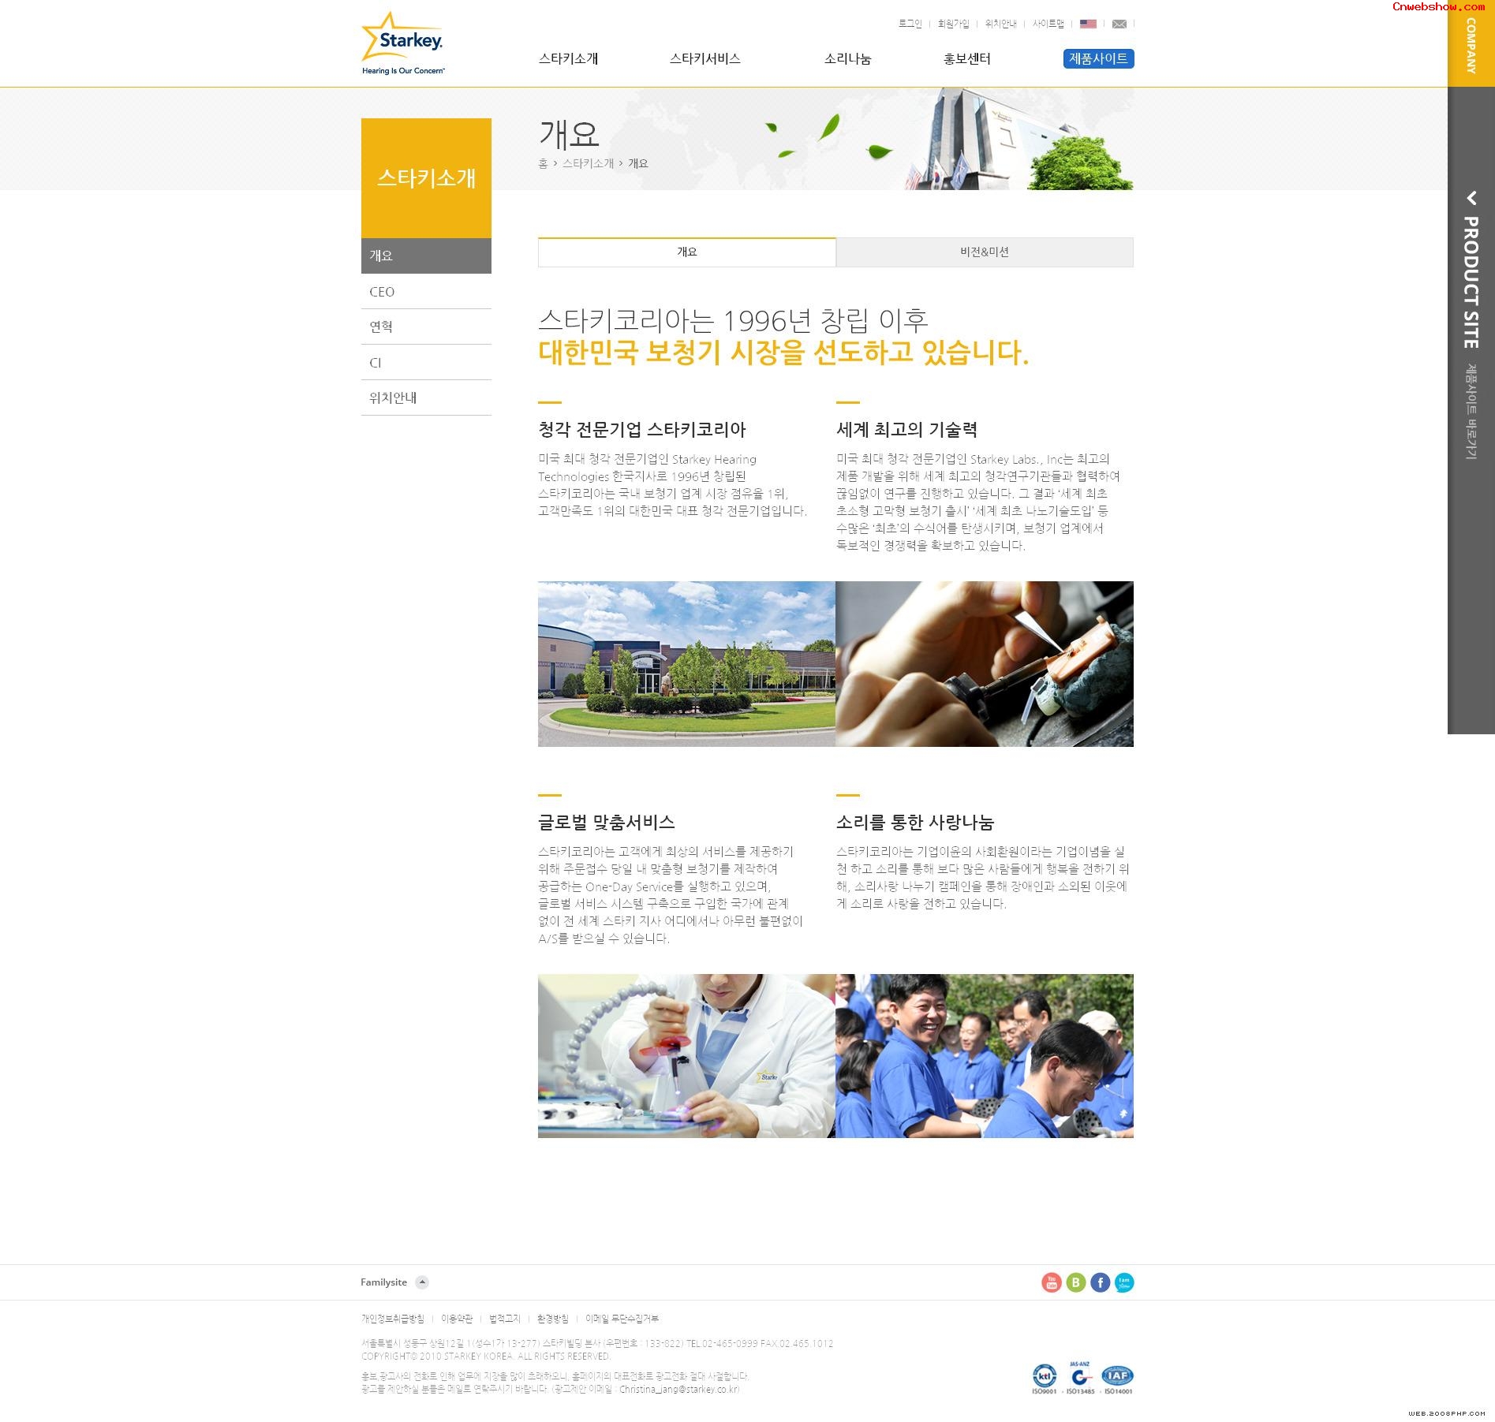1495x1422 pixels.
Task: Open the green blog B icon
Action: [x=1075, y=1282]
